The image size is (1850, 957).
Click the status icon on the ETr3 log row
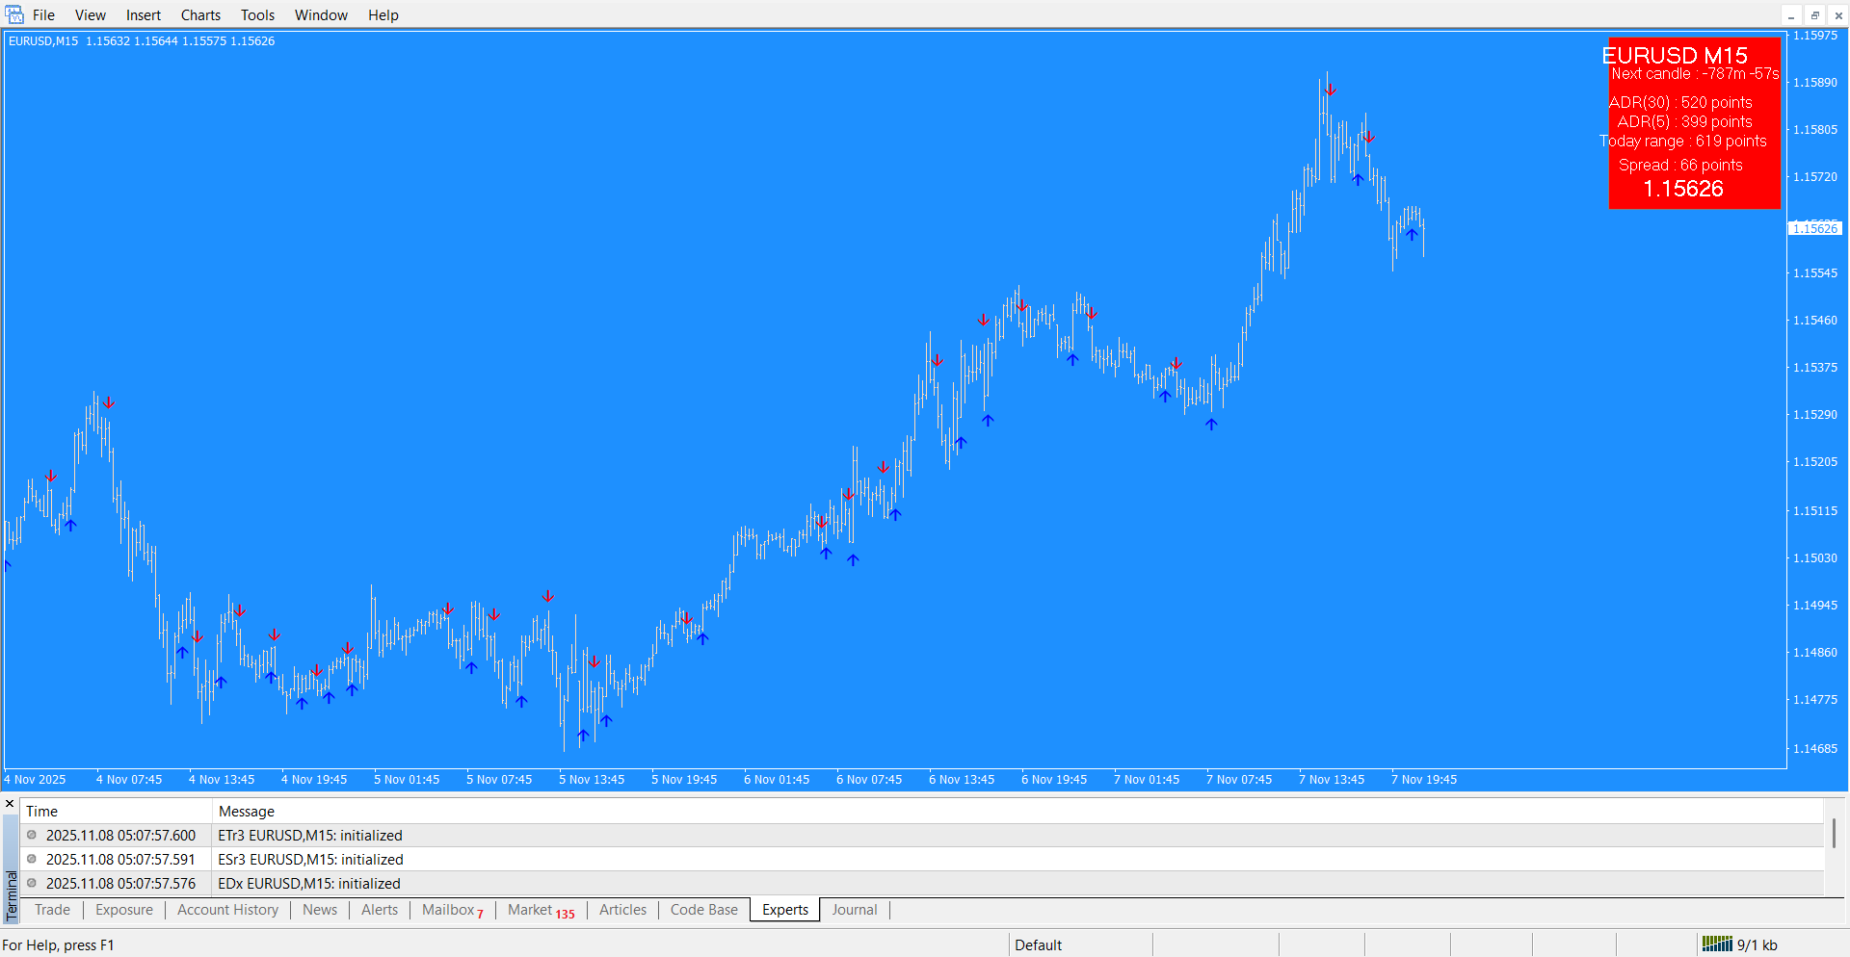tap(32, 835)
